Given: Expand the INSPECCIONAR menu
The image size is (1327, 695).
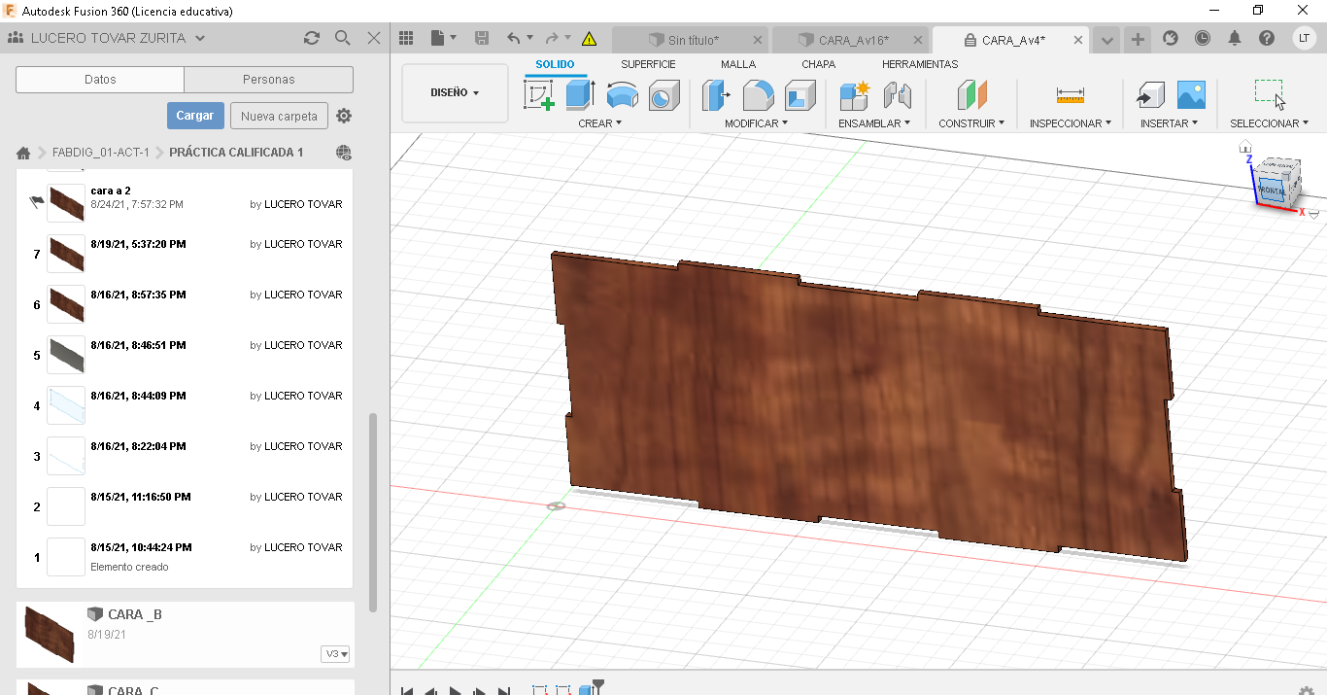Looking at the screenshot, I should point(1071,123).
